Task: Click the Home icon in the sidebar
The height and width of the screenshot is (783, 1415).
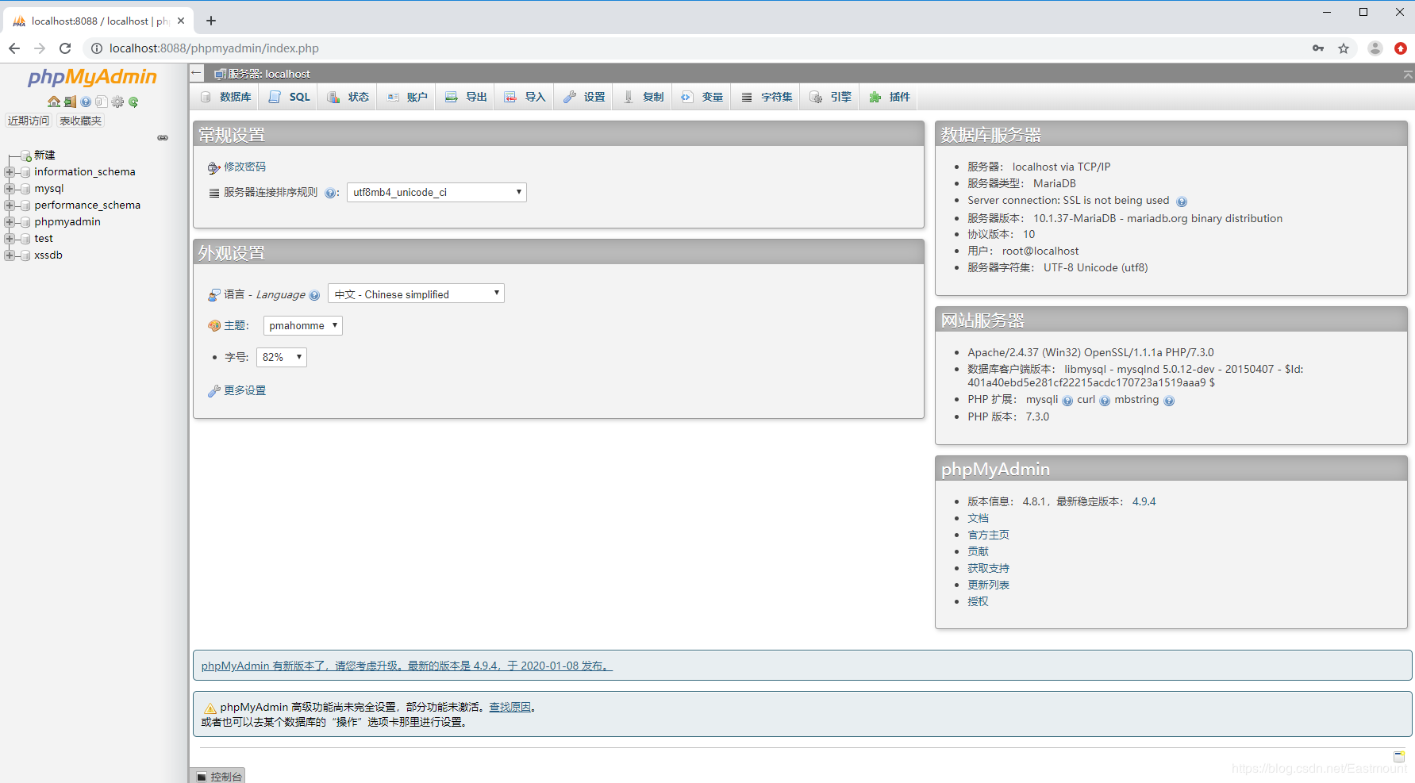Action: pos(53,102)
